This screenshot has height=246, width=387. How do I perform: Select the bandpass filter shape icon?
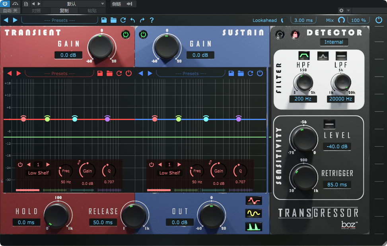click(x=304, y=56)
